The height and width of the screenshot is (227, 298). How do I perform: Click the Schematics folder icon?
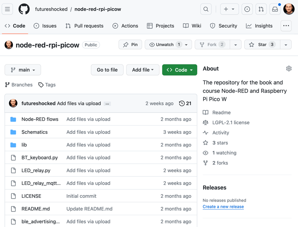click(x=13, y=132)
